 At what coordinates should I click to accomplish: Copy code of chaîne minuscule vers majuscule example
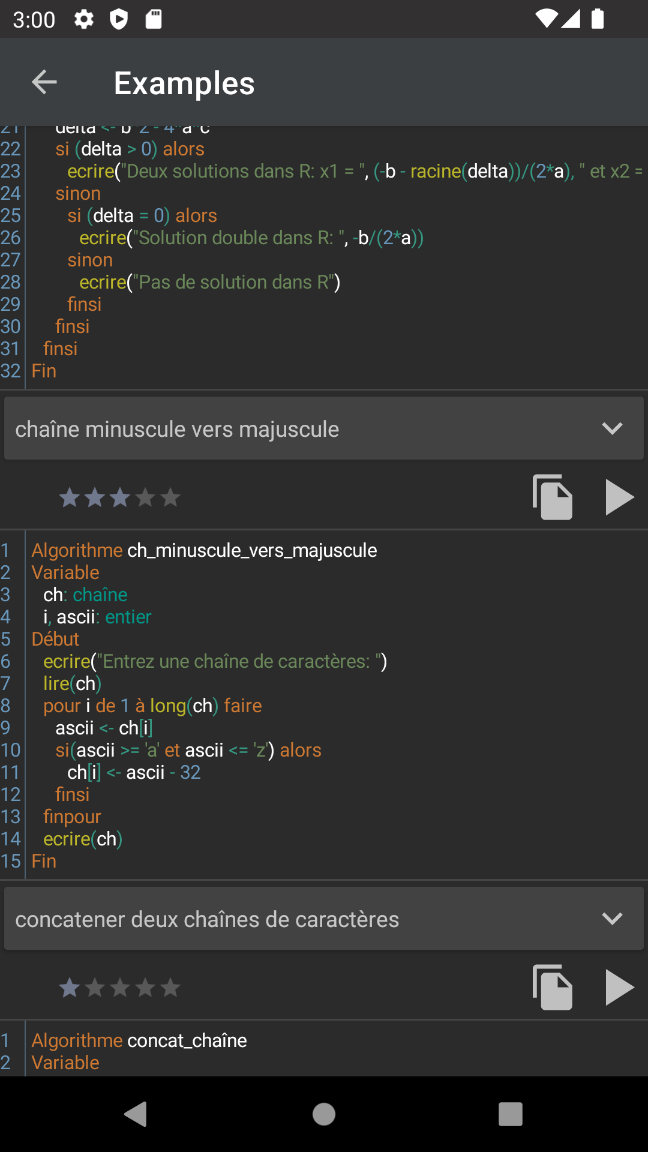coord(553,497)
